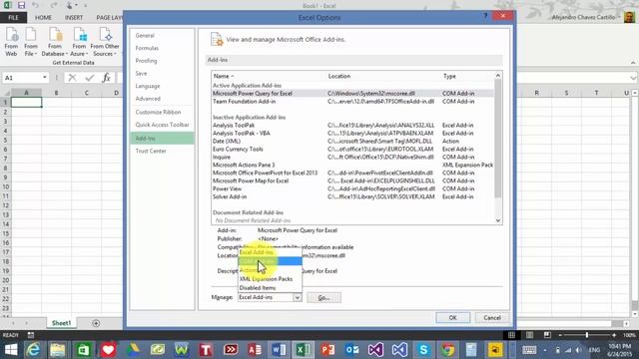Switch to Page Layout view icon

(529, 335)
